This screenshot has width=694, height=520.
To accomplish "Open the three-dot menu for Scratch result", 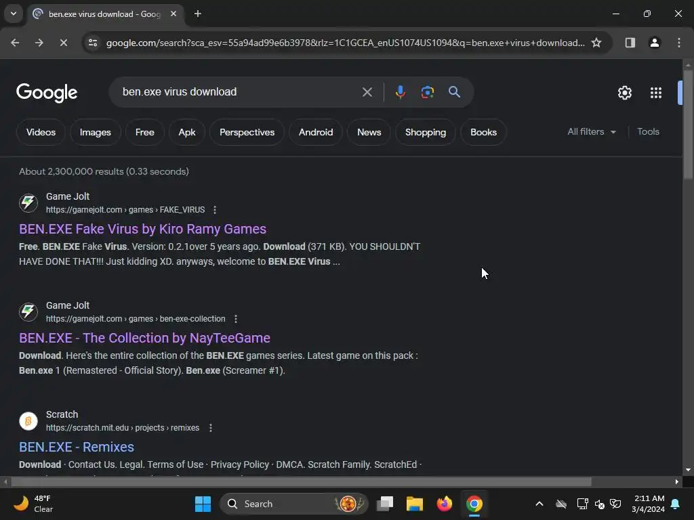I will (211, 428).
